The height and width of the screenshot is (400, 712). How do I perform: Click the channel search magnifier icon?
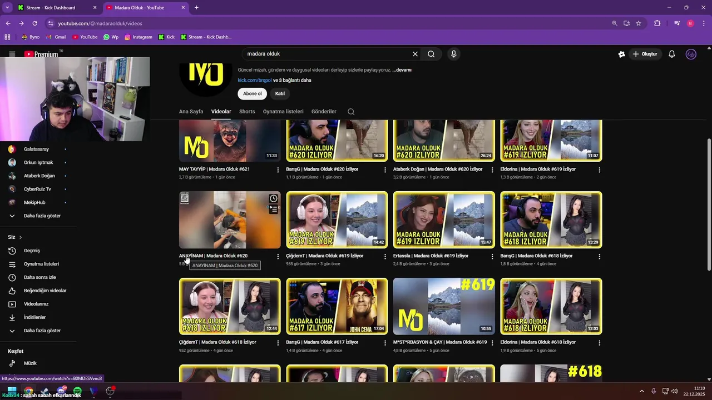[351, 112]
